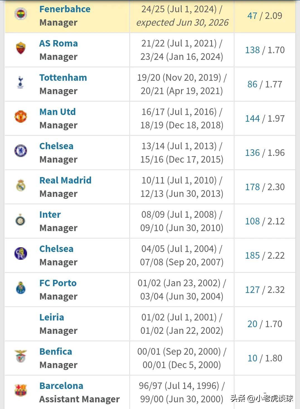Image resolution: width=300 pixels, height=409 pixels.
Task: Open the 178 matches link for Real Madrid
Action: pyautogui.click(x=252, y=187)
